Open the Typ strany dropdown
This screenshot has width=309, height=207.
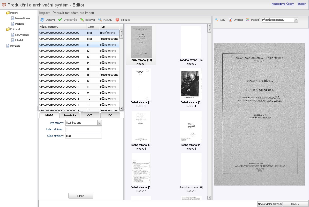coord(99,123)
